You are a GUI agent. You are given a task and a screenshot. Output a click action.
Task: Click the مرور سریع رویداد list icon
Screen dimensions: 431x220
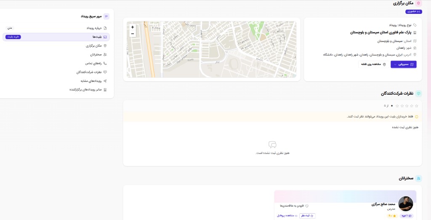point(106,16)
